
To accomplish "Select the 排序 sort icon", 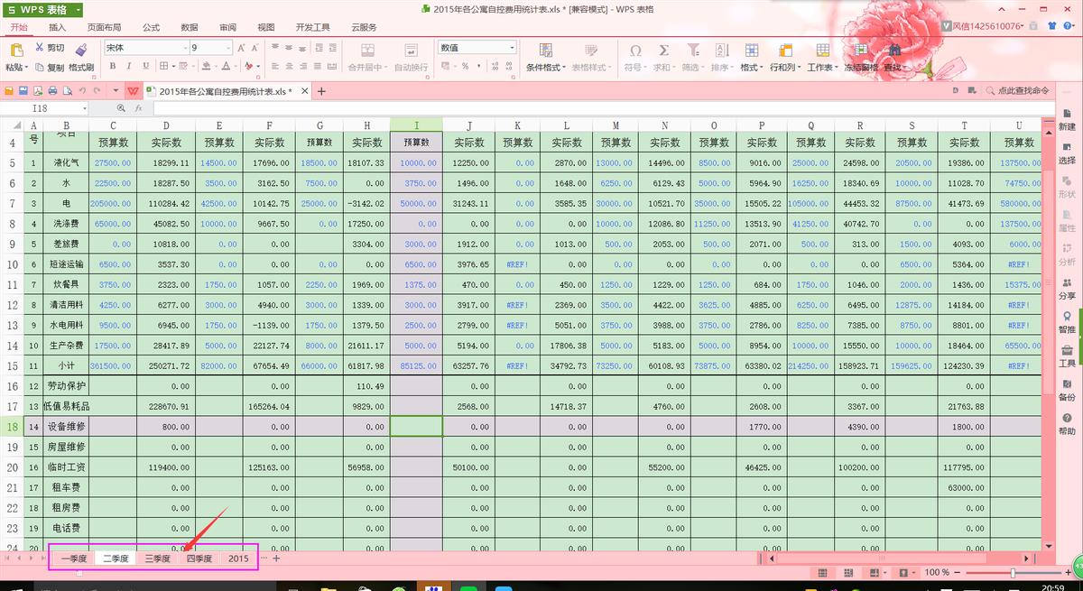I will [720, 51].
